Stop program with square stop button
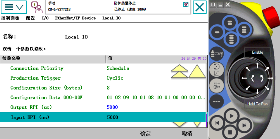The width and height of the screenshot is (280, 139). click(x=230, y=132)
